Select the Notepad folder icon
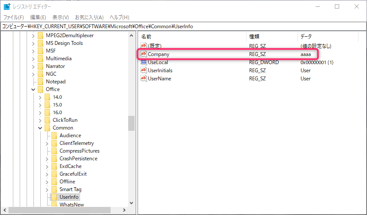Image resolution: width=367 pixels, height=215 pixels. coord(40,82)
